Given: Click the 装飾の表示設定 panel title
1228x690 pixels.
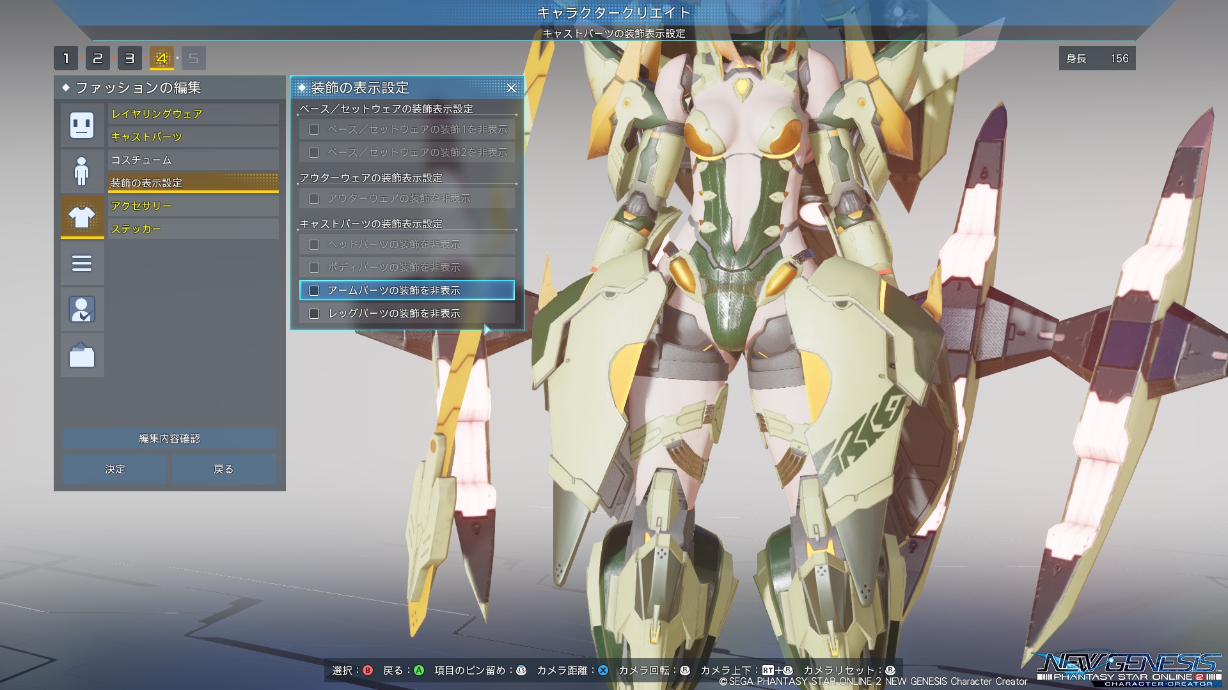Looking at the screenshot, I should coord(360,88).
